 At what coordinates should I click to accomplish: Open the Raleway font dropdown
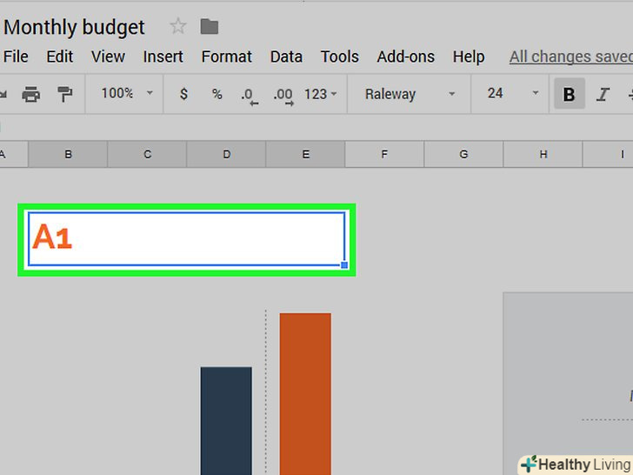tap(410, 94)
